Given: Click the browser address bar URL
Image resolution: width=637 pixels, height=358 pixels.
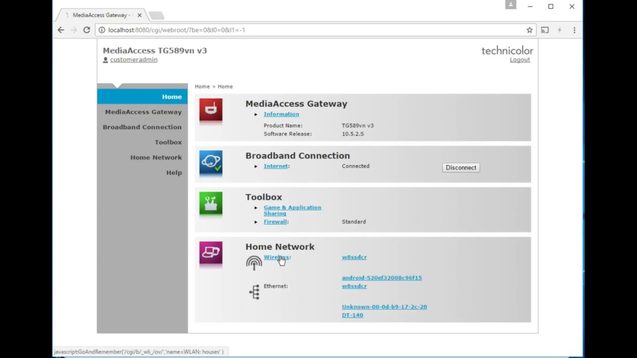Looking at the screenshot, I should (x=177, y=30).
